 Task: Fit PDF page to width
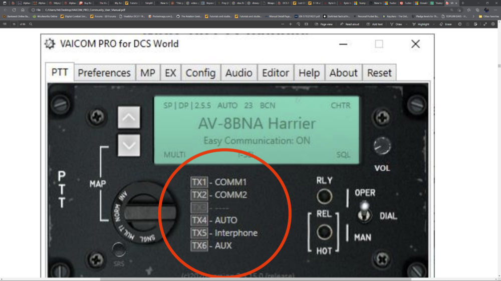[x=307, y=24]
